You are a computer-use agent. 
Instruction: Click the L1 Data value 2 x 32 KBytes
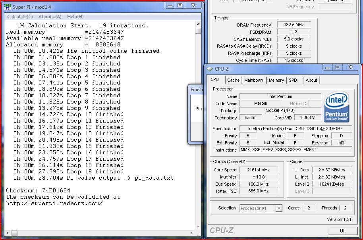(332, 170)
